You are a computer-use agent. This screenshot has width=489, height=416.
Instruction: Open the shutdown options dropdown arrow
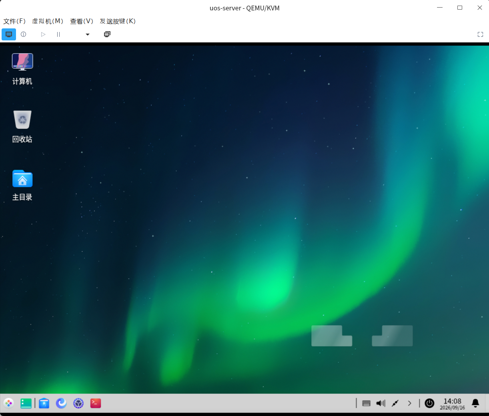coord(88,34)
